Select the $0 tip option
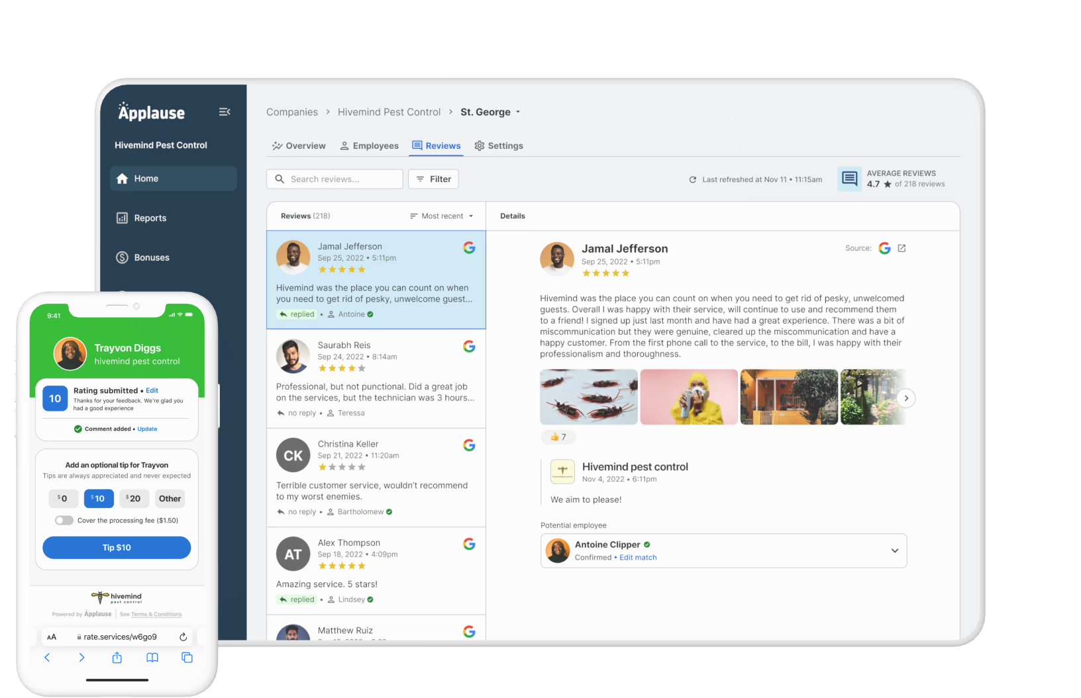The image size is (1081, 698). 64,498
